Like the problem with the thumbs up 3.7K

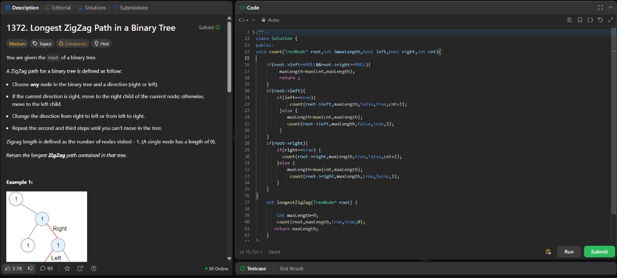(14, 268)
